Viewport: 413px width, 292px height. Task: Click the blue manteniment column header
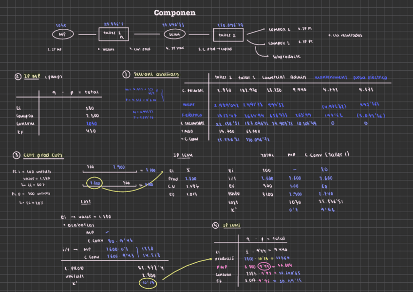point(330,77)
